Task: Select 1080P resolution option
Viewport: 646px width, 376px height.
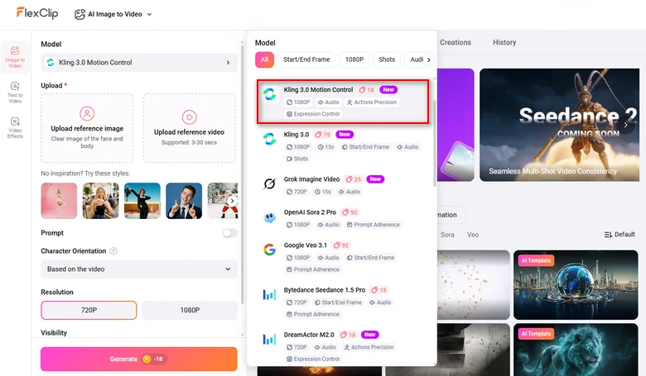Action: (x=190, y=311)
